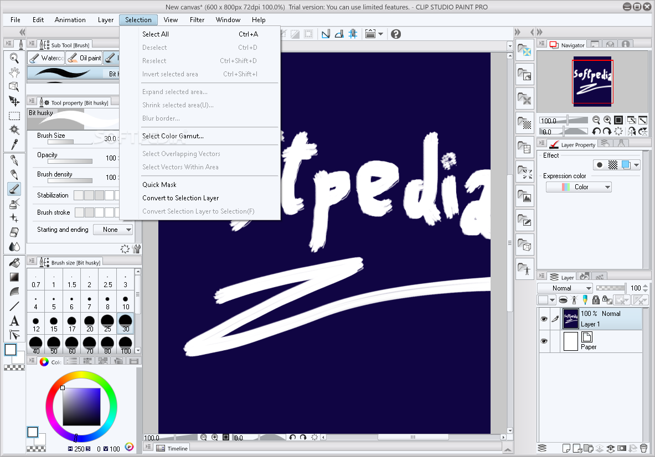Pick brush size 50 preset

pyautogui.click(x=54, y=345)
